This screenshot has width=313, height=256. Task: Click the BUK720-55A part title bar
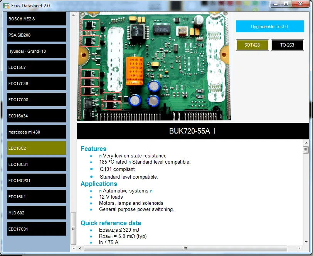coord(193,131)
